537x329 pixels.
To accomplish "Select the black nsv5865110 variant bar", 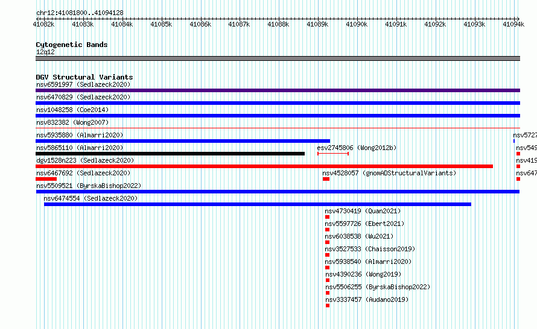I will click(170, 154).
